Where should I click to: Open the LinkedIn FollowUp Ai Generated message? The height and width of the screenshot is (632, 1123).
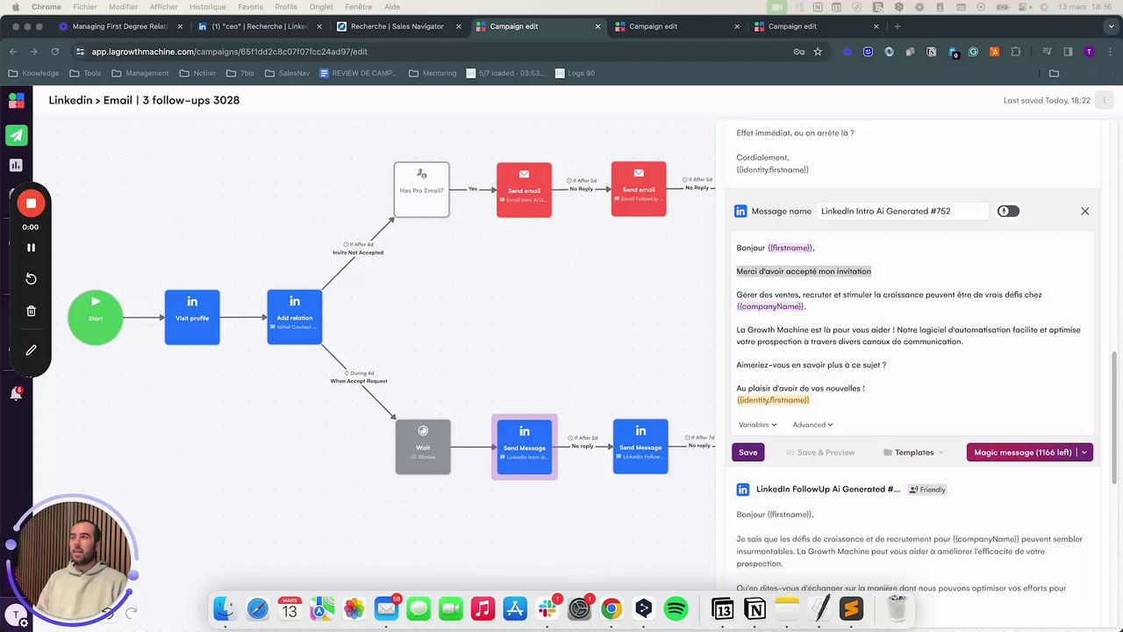pyautogui.click(x=827, y=490)
